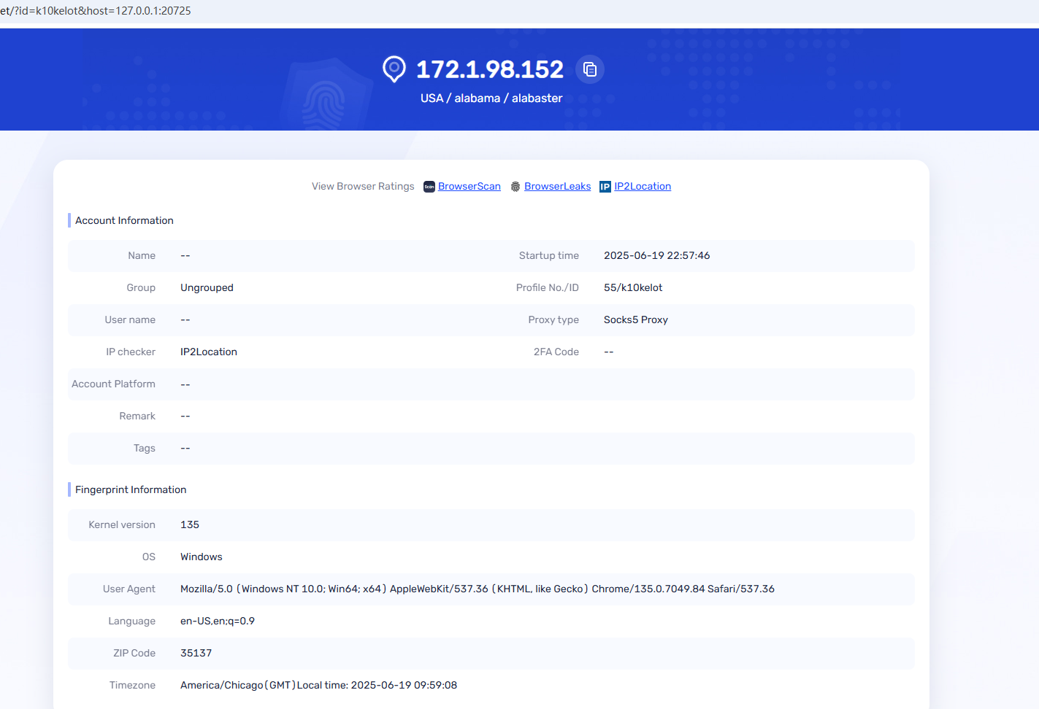This screenshot has width=1039, height=709.
Task: Open the BrowserLeaks ratings link
Action: point(557,187)
